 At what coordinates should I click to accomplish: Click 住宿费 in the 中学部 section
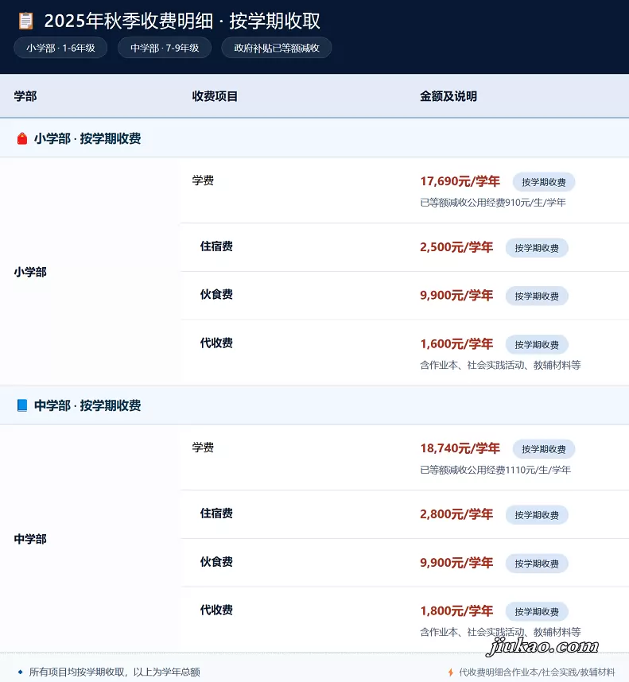pyautogui.click(x=216, y=513)
